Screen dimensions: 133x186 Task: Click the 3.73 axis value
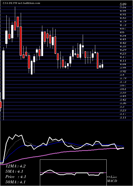[123, 82]
